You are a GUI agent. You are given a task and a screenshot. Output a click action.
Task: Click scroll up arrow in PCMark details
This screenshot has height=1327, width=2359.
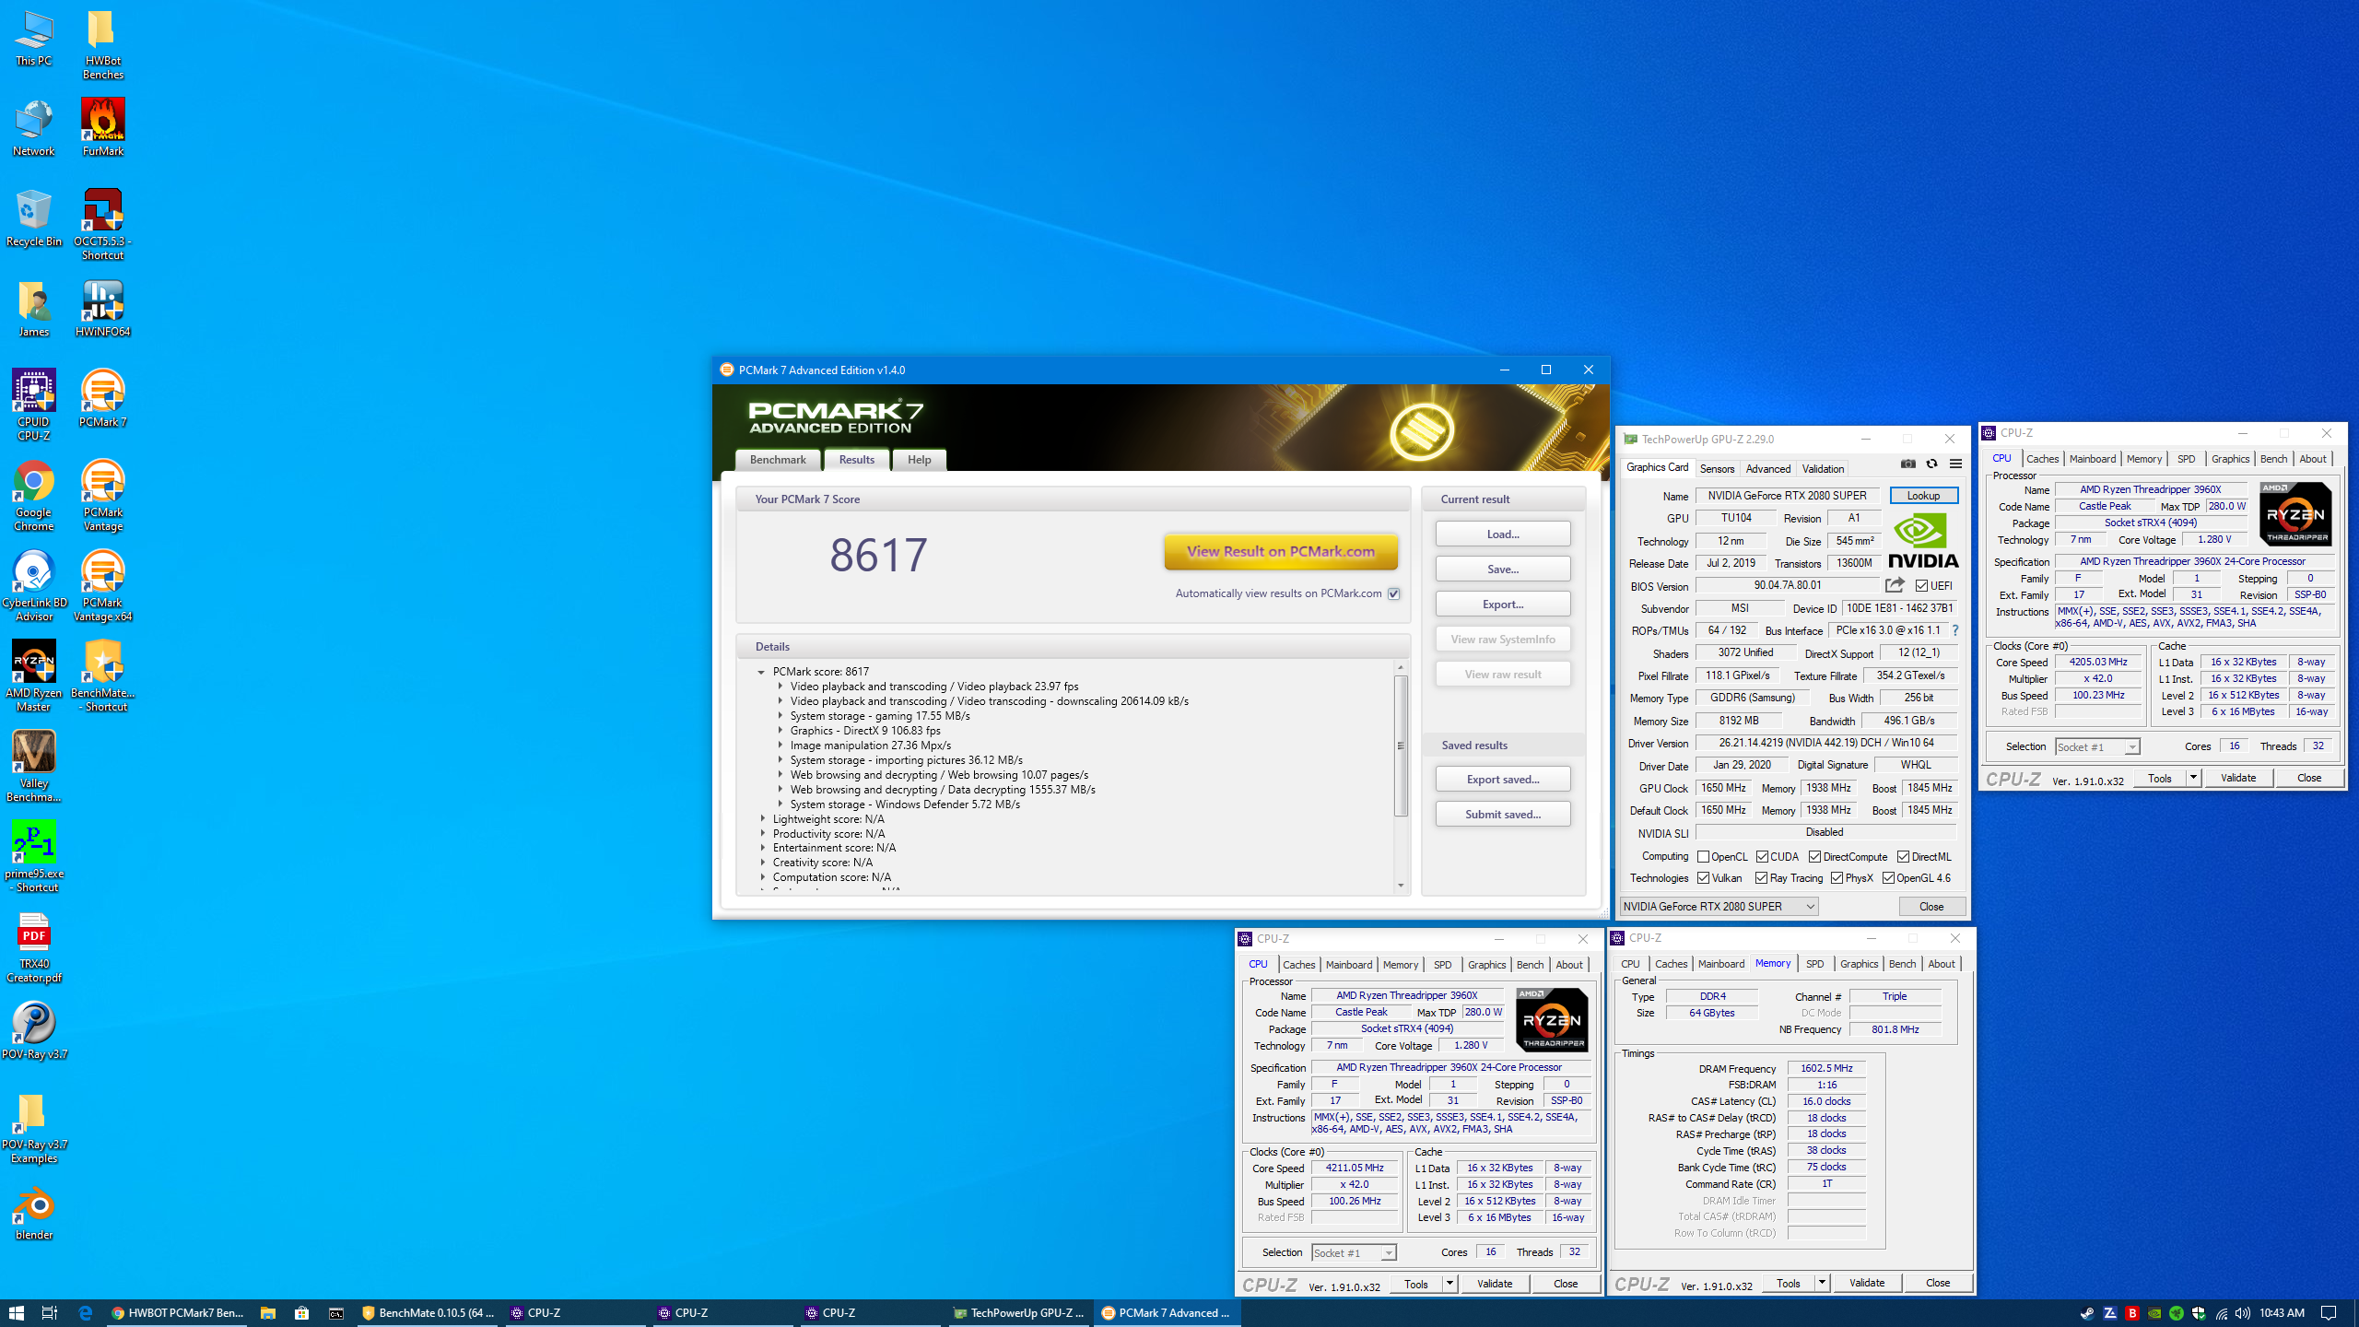[1401, 667]
